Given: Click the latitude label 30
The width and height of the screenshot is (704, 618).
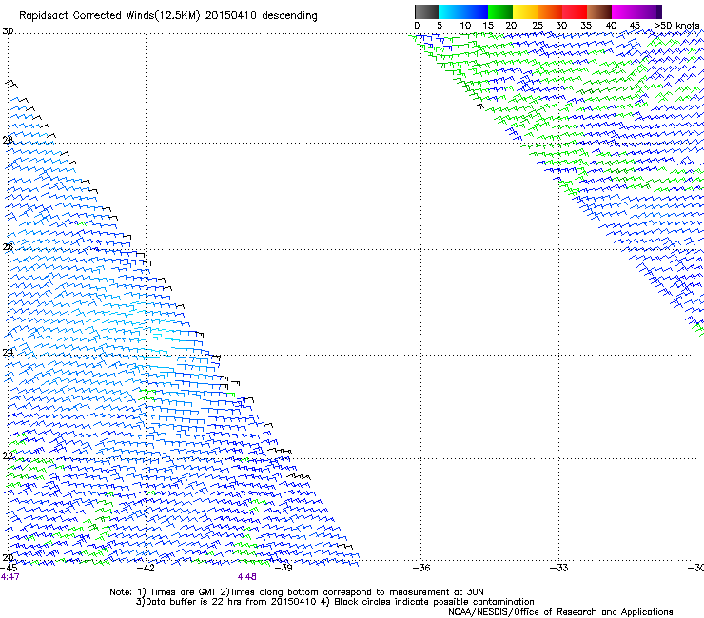Looking at the screenshot, I should (x=8, y=31).
